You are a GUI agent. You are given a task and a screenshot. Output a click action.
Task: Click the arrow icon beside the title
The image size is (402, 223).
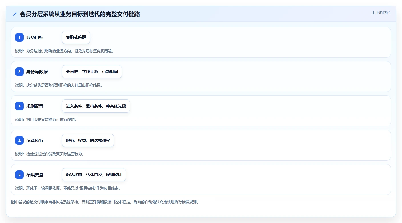[15, 14]
